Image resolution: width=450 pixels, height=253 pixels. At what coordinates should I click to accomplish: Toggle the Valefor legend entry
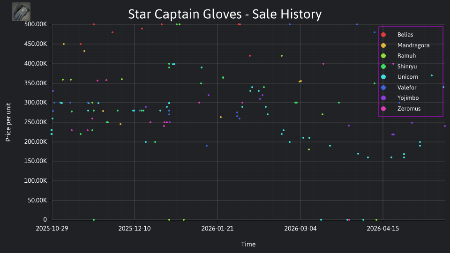(x=407, y=88)
